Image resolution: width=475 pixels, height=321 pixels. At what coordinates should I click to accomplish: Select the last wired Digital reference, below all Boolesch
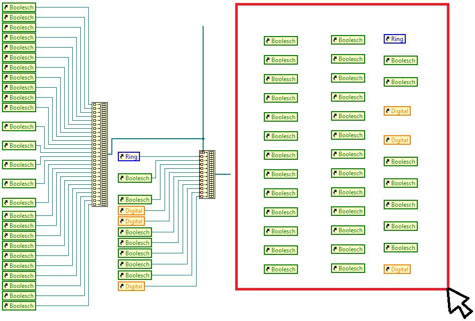(x=131, y=286)
